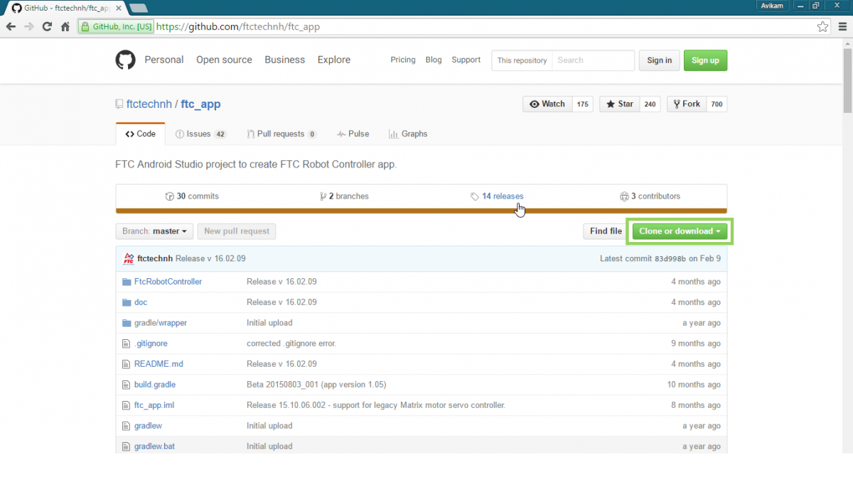The height and width of the screenshot is (479, 853).
Task: Switch to the Issues tab
Action: 200,133
